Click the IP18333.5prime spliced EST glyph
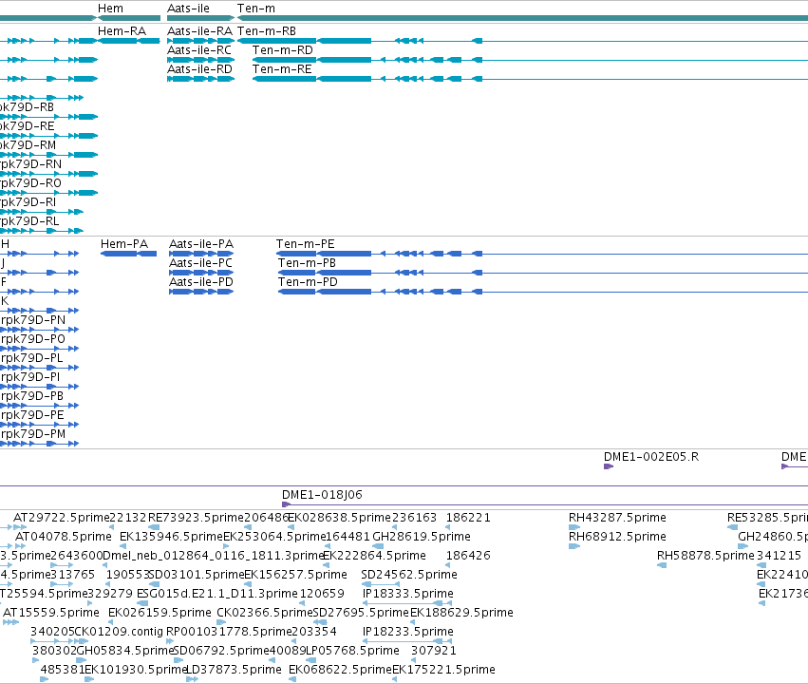 point(407,603)
